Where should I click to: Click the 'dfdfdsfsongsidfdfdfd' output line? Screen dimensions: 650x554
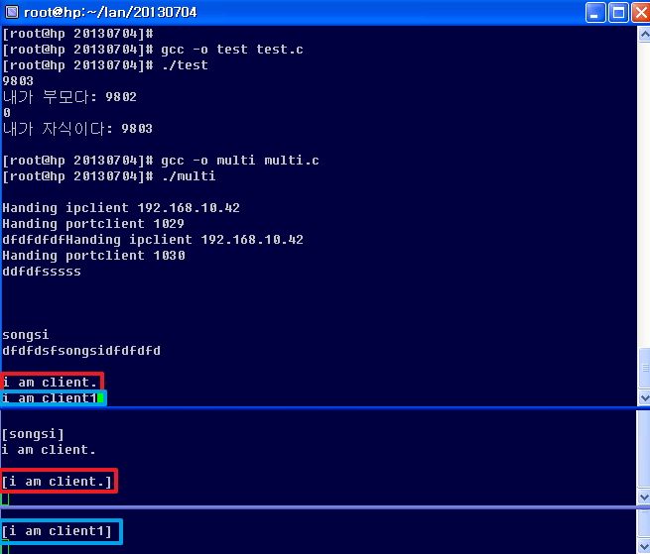[81, 351]
